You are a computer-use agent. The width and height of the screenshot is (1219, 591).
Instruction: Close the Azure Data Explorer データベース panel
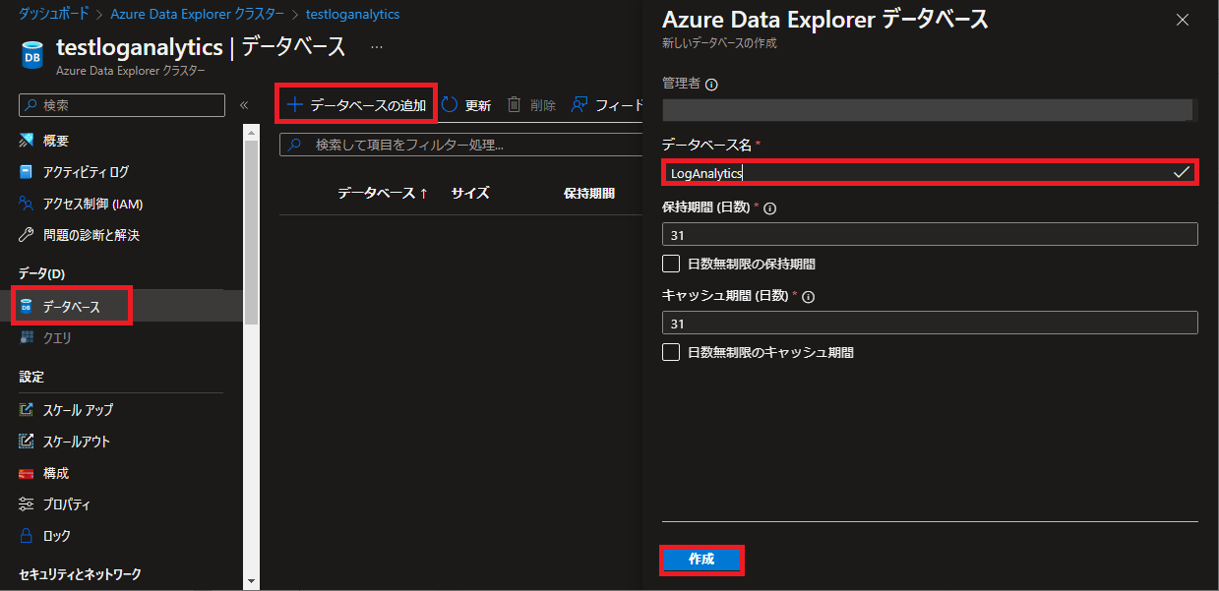tap(1183, 20)
